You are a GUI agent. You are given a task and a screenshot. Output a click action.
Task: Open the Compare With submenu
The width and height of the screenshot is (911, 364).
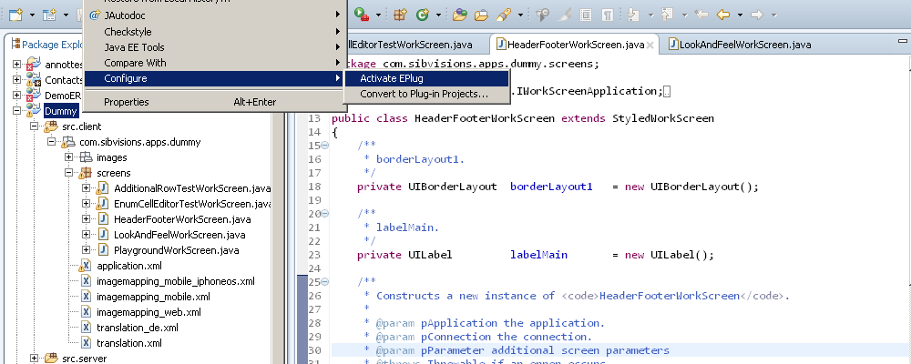coord(215,63)
